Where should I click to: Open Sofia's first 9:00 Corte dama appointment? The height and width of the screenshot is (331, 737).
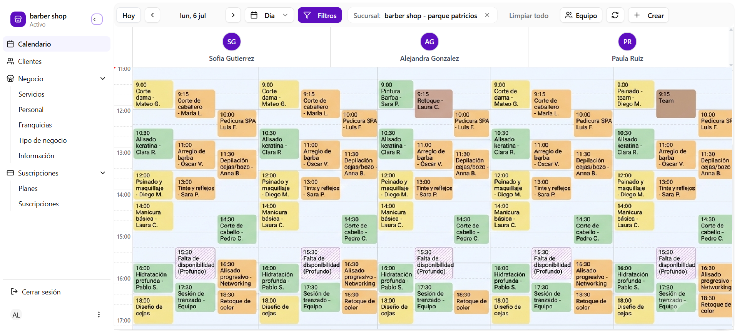(153, 94)
